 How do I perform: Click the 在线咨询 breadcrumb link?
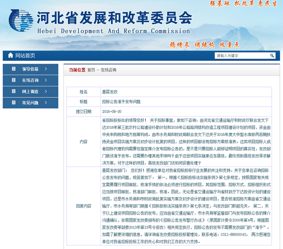[108, 70]
